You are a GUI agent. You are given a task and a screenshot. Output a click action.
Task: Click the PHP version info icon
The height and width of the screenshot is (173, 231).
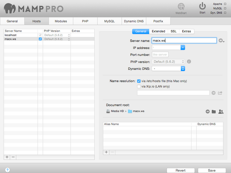tap(189, 61)
